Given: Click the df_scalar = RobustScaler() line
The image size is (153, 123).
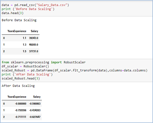Looking at the screenshot, I should (x=25, y=66).
